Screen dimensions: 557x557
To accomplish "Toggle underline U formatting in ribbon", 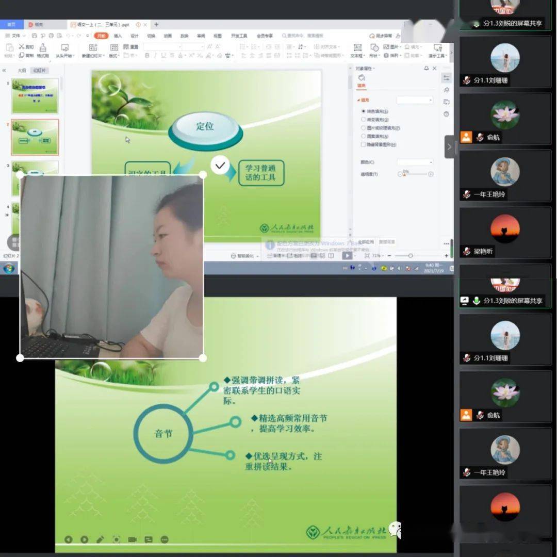I will coord(163,55).
